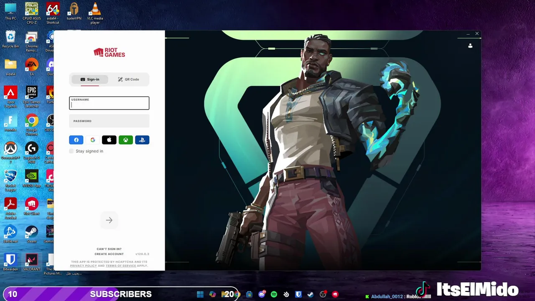Close the Riot client window
Screen dimensions: 535x301
(x=477, y=34)
